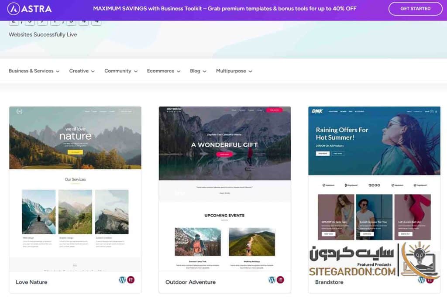
Task: Open the Outdoor Adventure template preview
Action: [x=225, y=188]
